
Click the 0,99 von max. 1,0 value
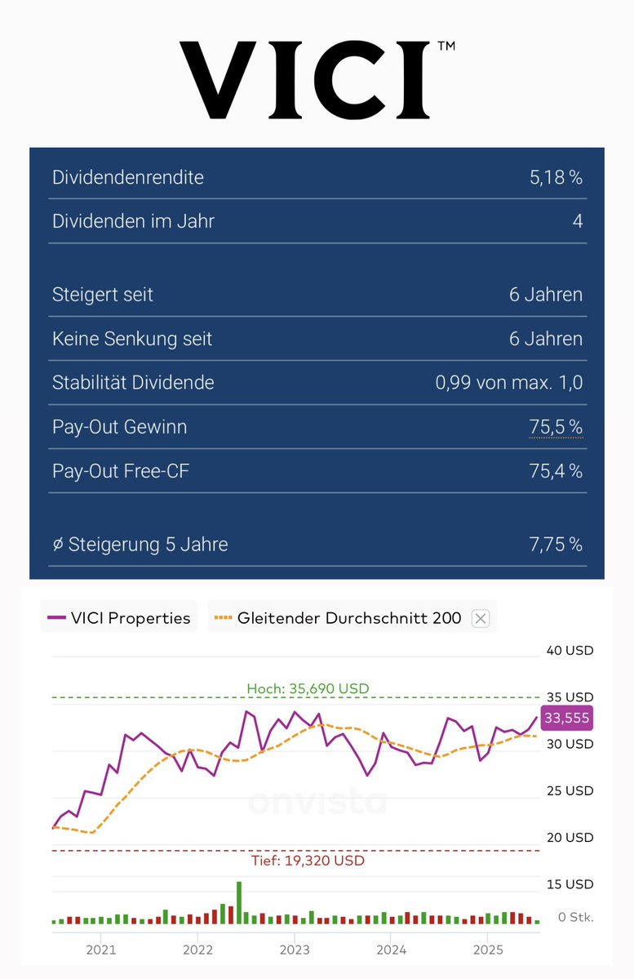509,382
